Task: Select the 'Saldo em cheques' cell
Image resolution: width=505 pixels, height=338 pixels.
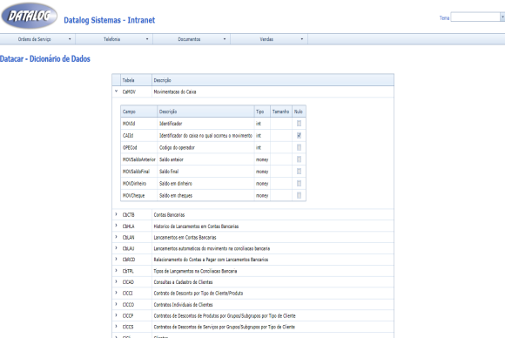Action: coord(205,195)
